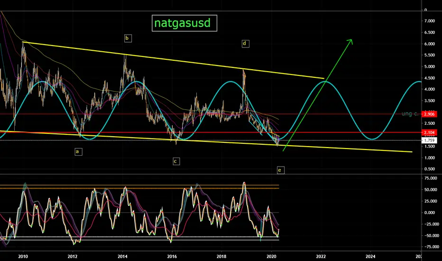Click the 2016 date on the time axis
Screen dimensions: 442x261
[172, 256]
